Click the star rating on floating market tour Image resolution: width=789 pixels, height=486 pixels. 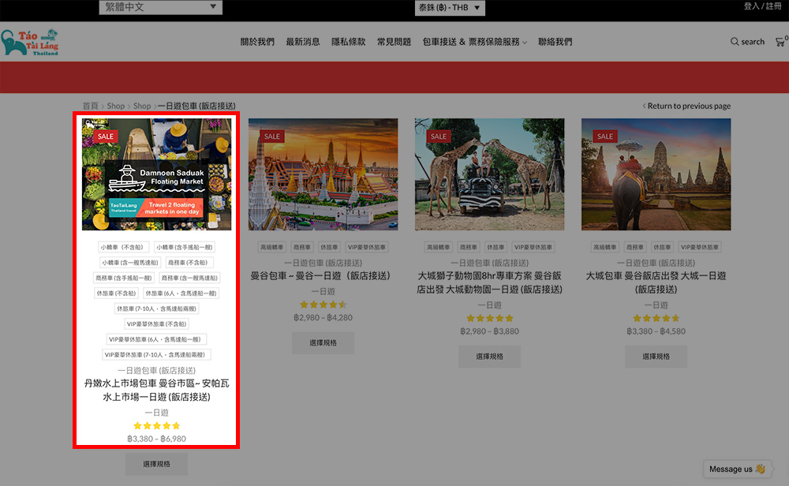156,426
